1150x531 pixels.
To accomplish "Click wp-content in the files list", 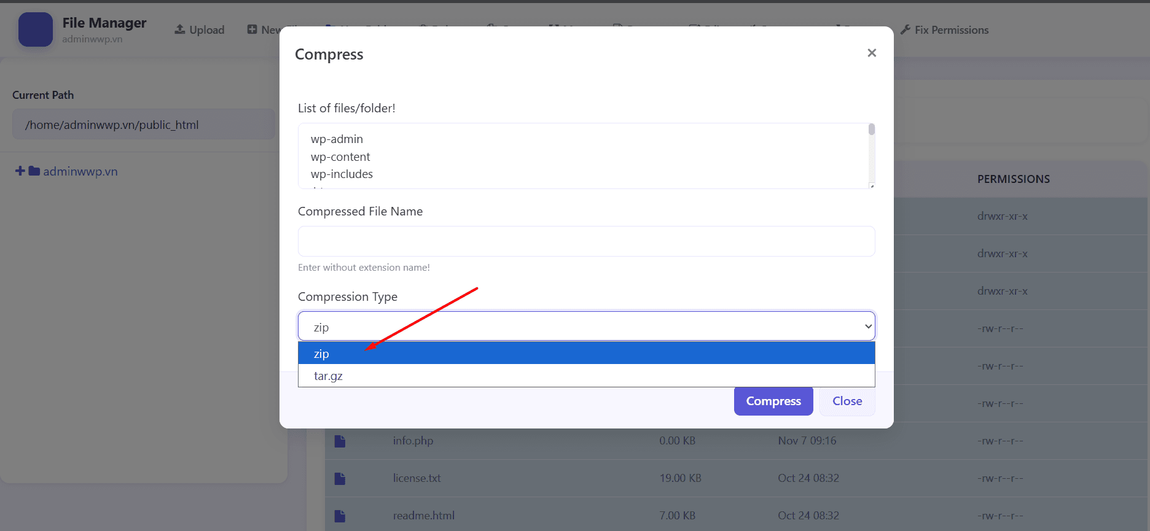I will click(x=340, y=157).
